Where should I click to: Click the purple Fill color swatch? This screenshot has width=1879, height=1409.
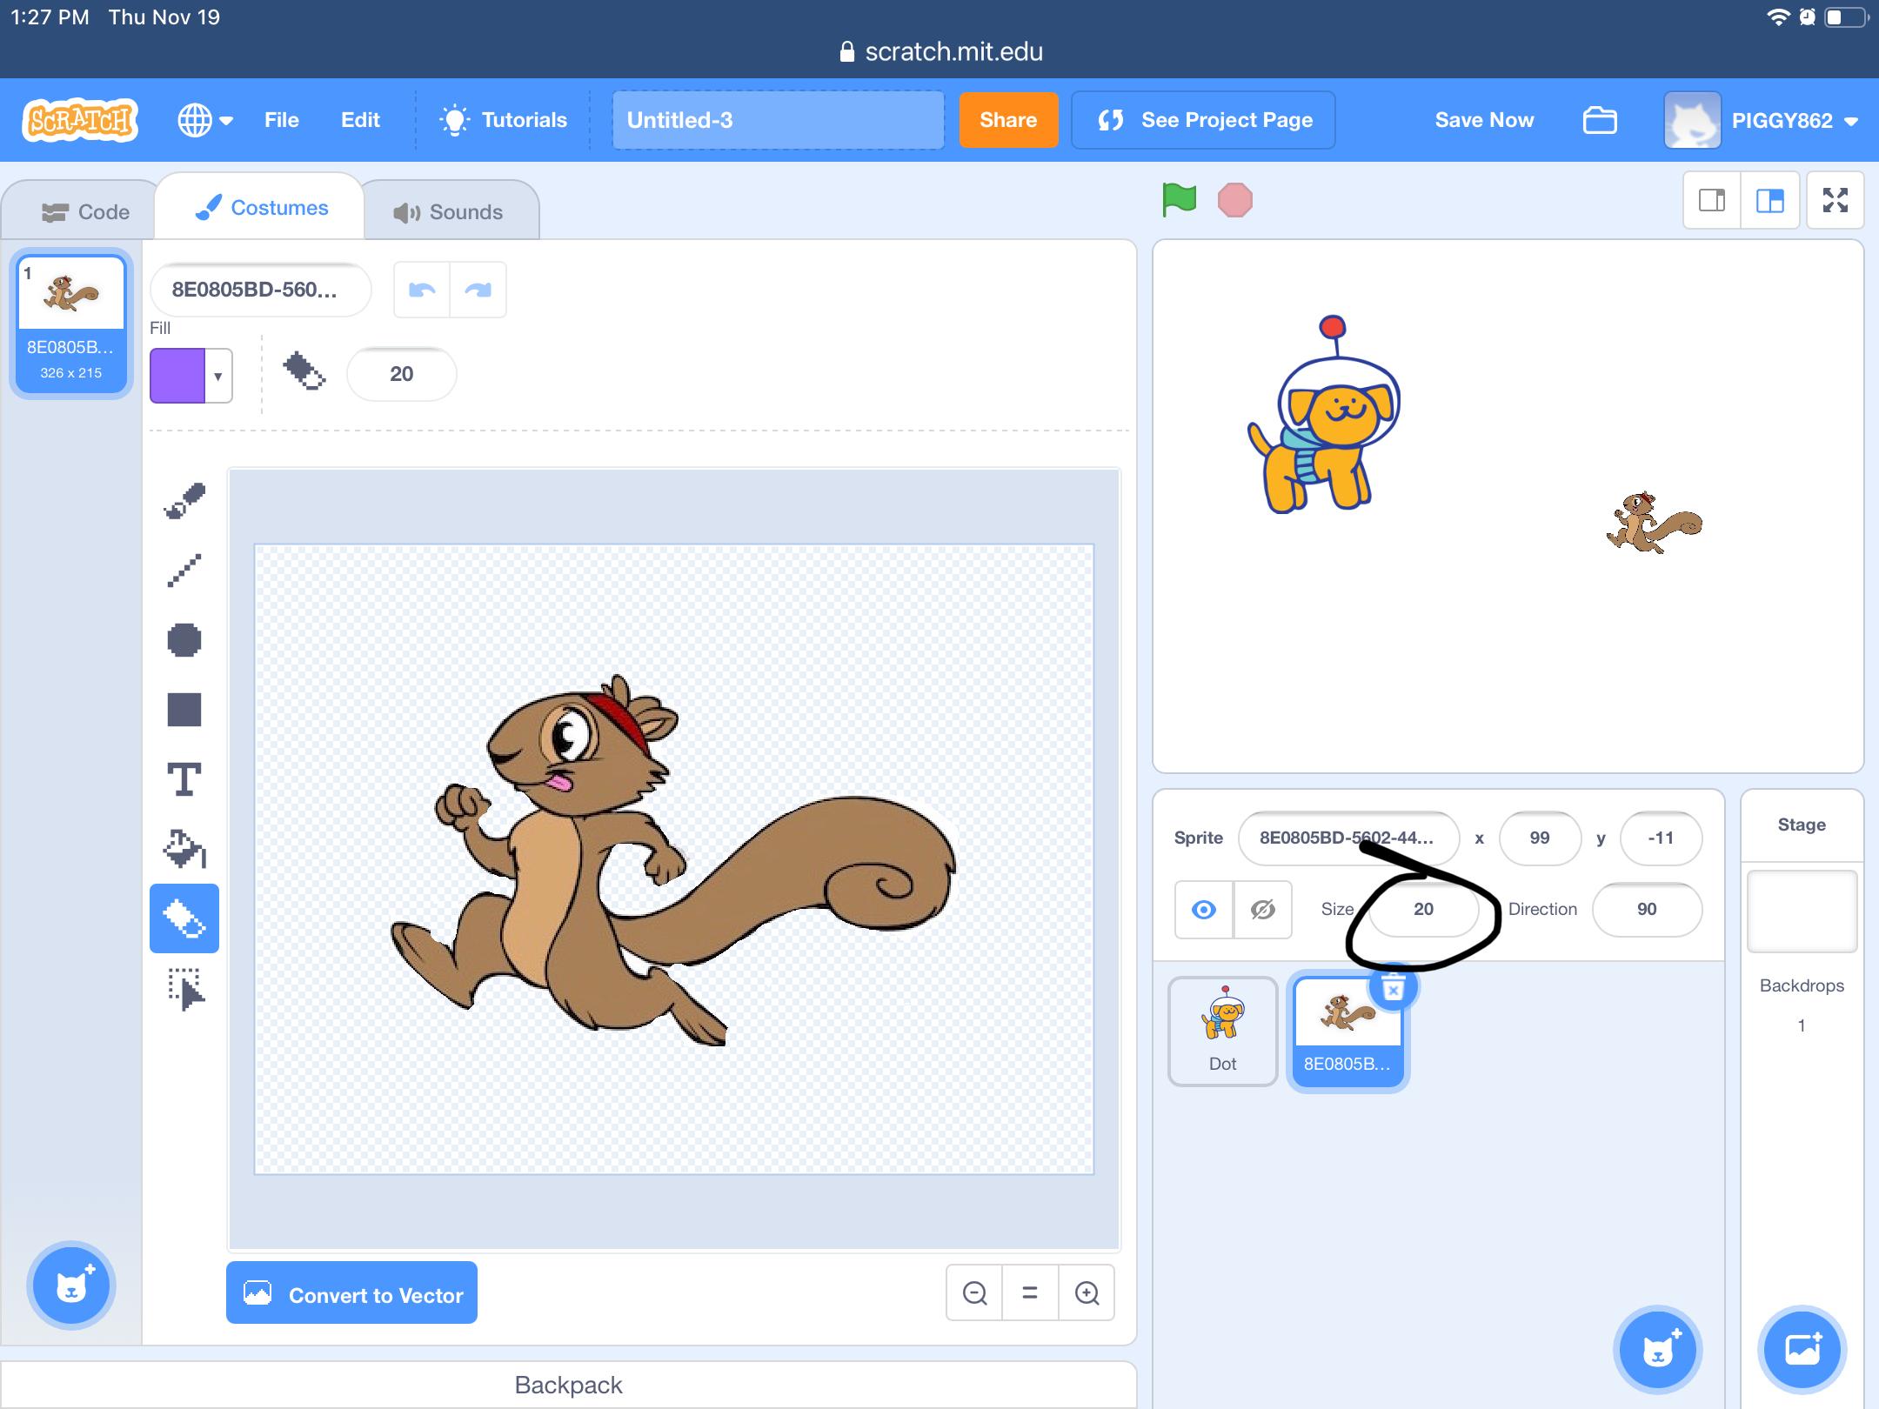click(177, 376)
